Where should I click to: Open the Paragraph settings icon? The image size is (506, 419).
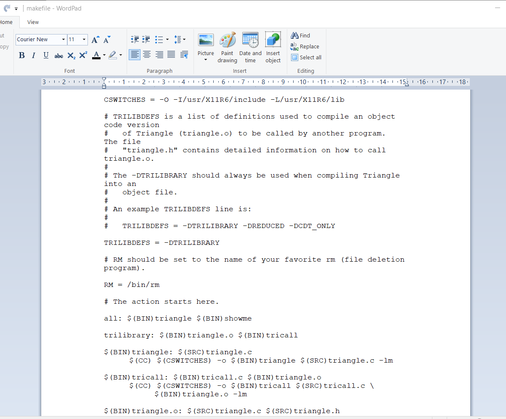click(x=184, y=55)
